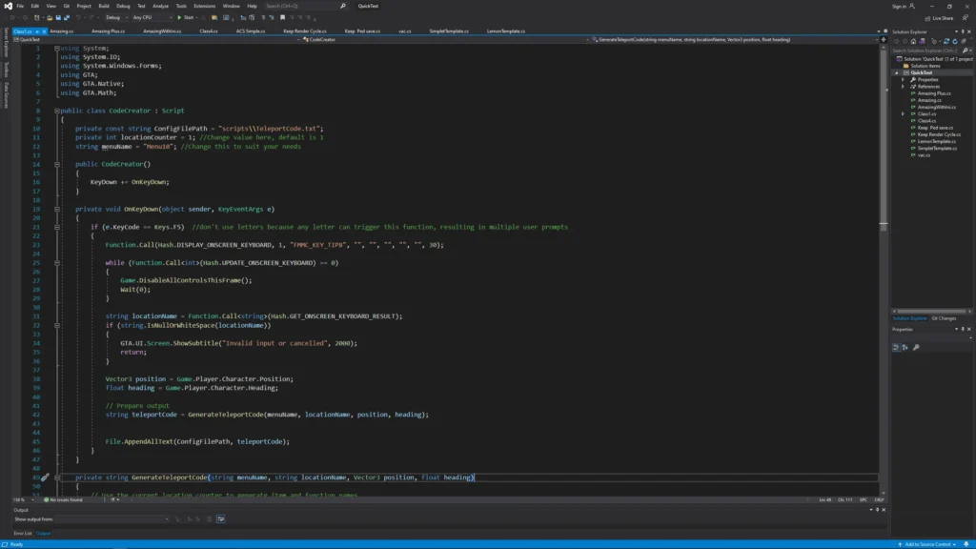The image size is (976, 549).
Task: Click the settings gear above editor tabs
Action: click(x=885, y=31)
